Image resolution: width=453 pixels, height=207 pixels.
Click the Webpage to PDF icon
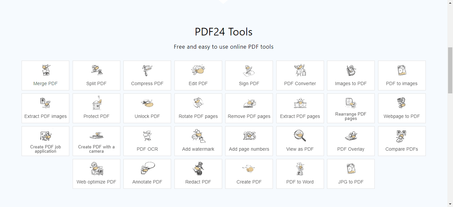402,103
